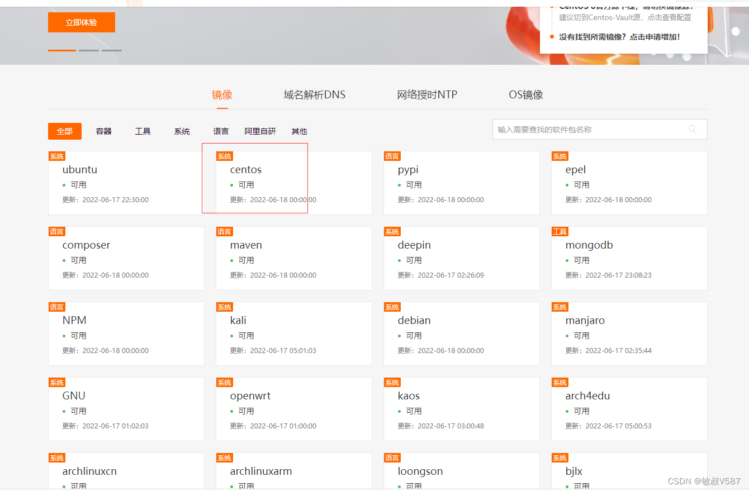Viewport: 749px width, 491px height.
Task: Open the openwrt mirror card
Action: [294, 409]
